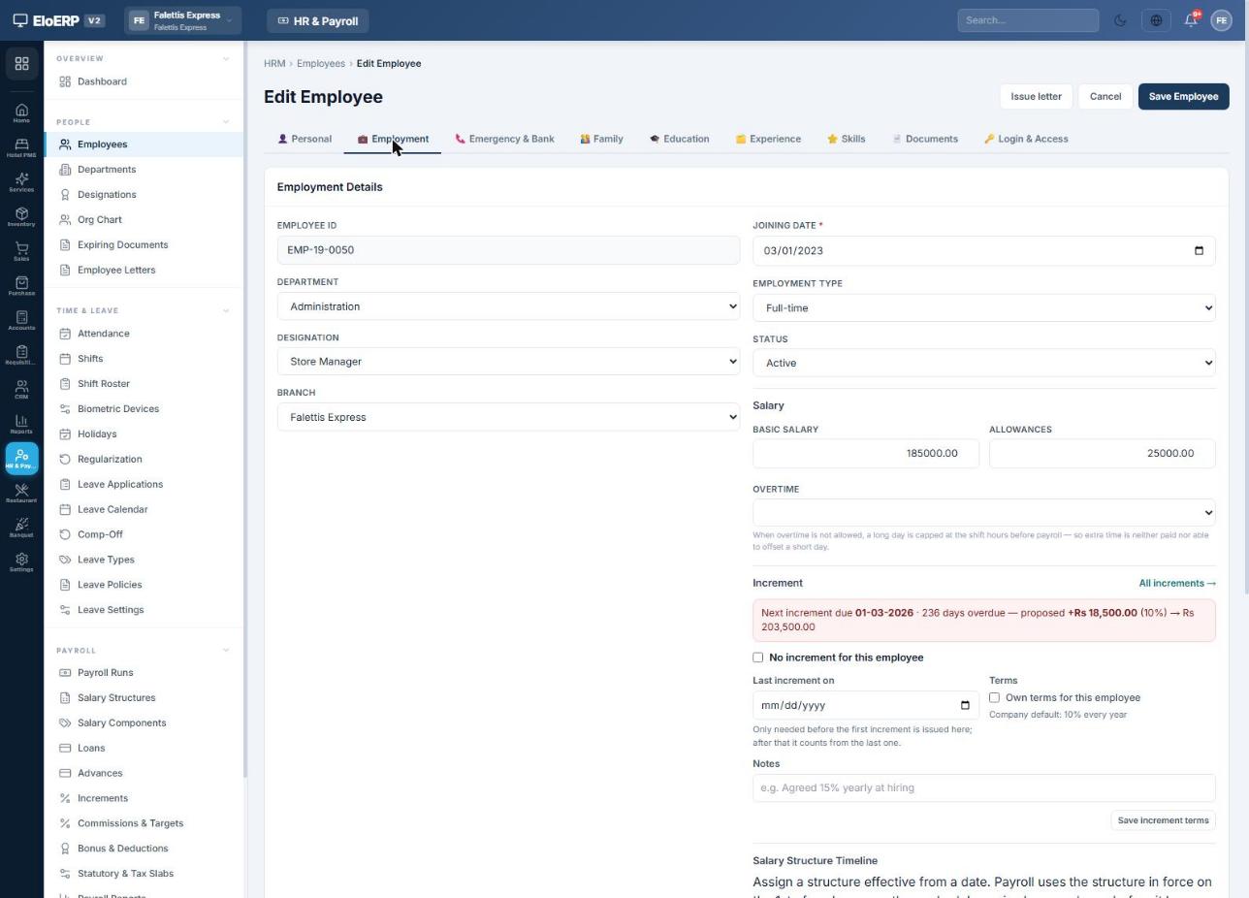Toggle dark mode with the moon icon
The image size is (1249, 898).
1120,20
